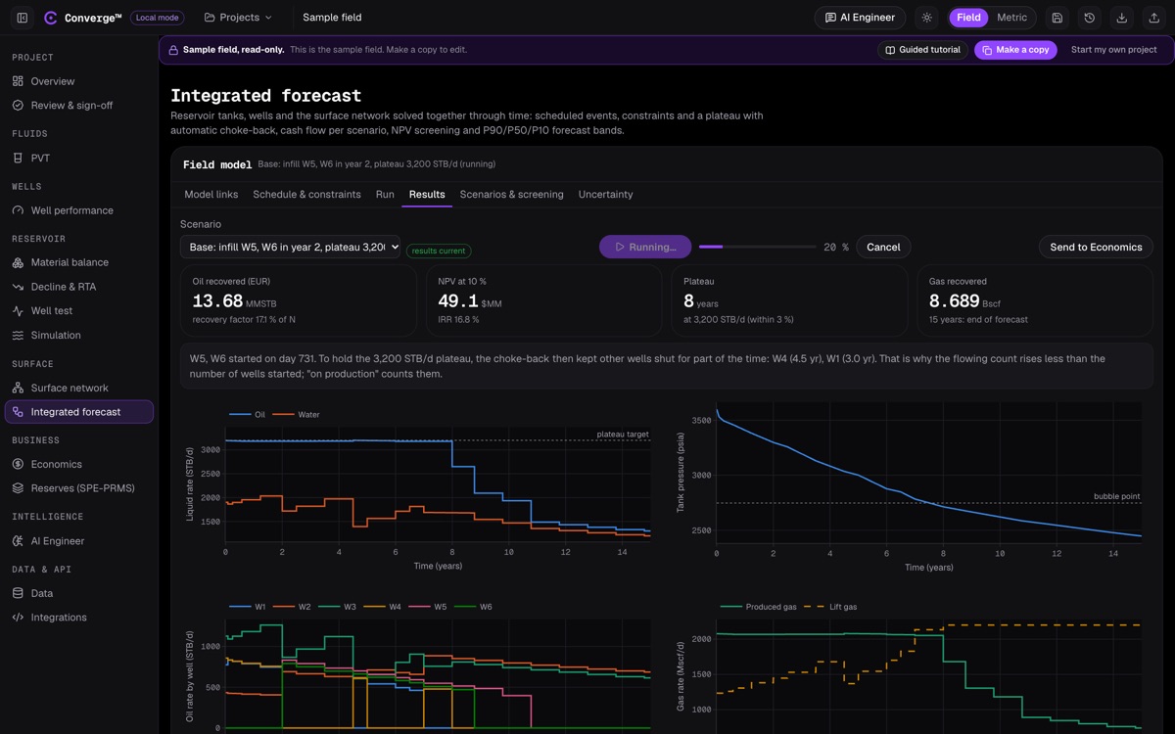Open Surface network page

(78, 388)
